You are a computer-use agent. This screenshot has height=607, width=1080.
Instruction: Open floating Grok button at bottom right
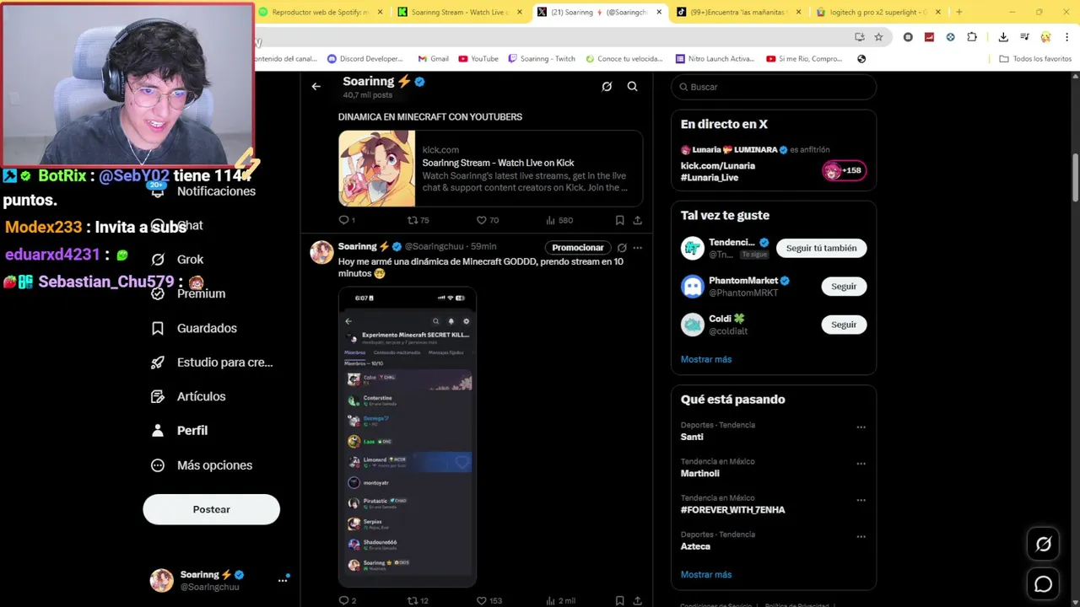click(x=1044, y=545)
